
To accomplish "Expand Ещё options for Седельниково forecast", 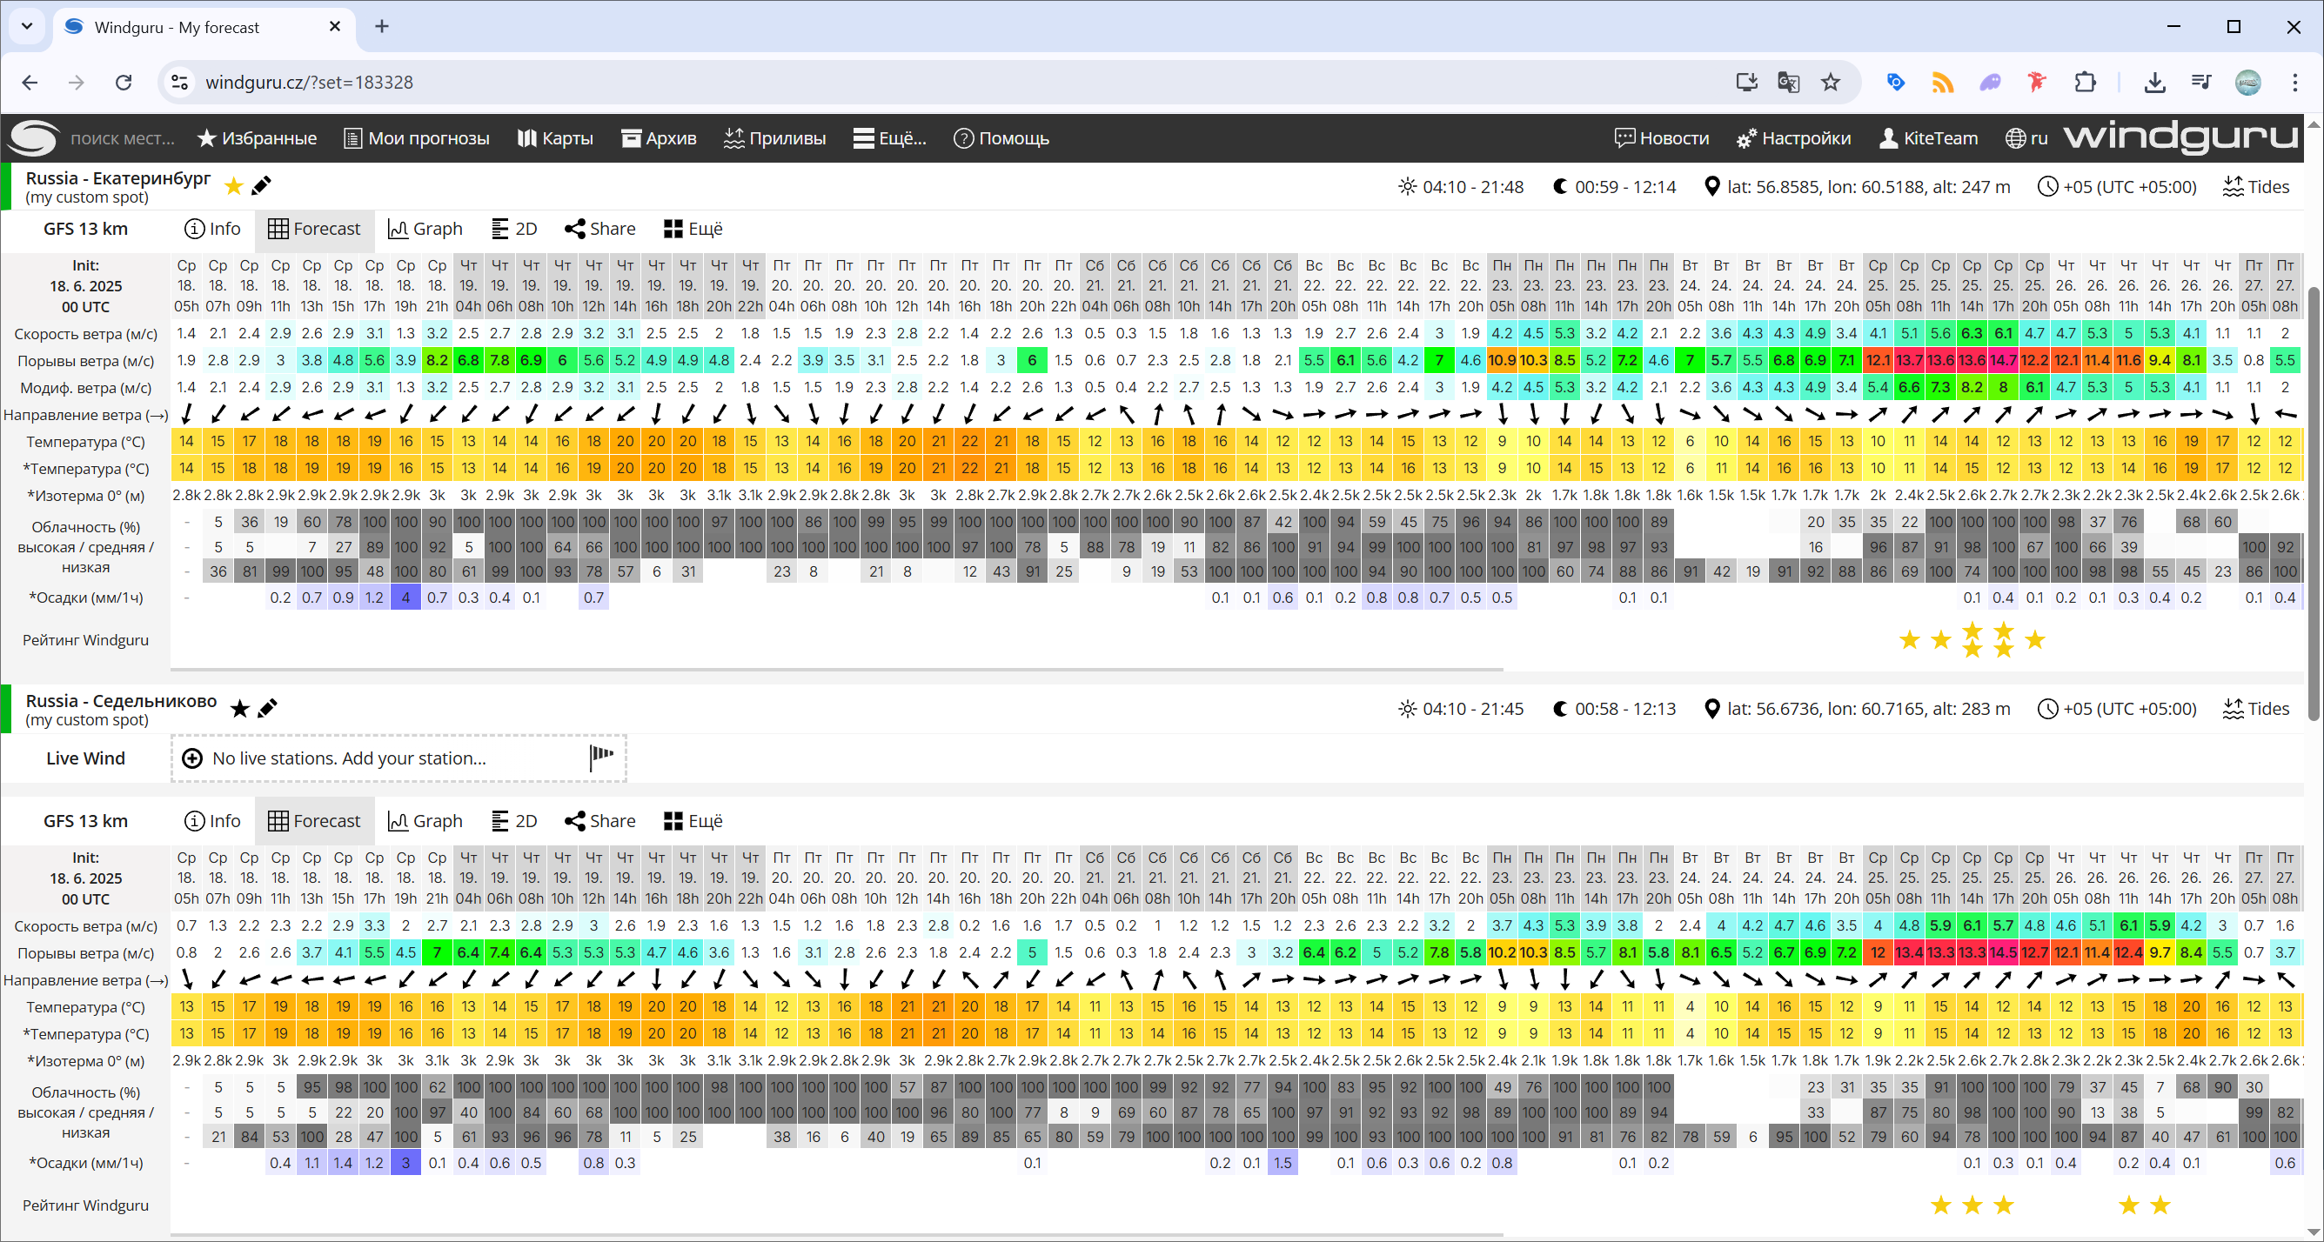I will tap(693, 821).
